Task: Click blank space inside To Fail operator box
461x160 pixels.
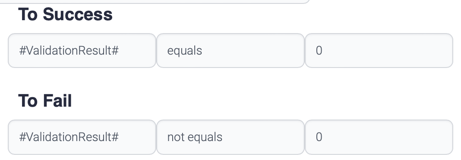Action: (265, 137)
